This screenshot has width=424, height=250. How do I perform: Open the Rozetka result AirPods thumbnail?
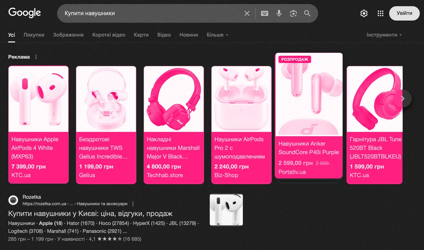tap(226, 210)
